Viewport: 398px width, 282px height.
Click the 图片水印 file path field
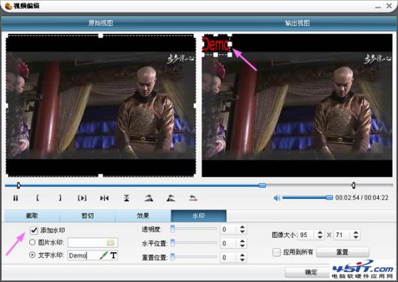pyautogui.click(x=93, y=243)
